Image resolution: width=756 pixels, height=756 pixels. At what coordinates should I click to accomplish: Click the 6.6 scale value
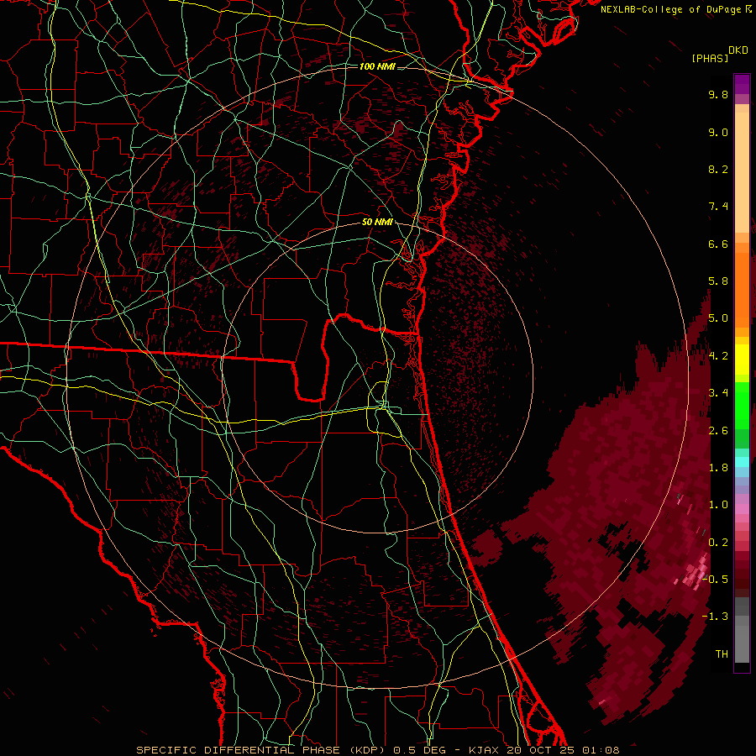click(x=718, y=244)
